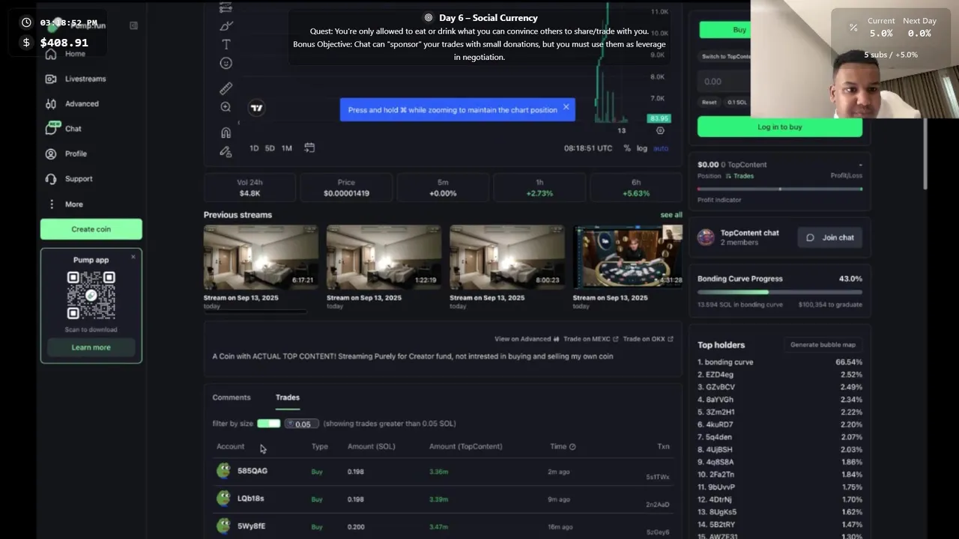Click the Time column info icon
This screenshot has height=539, width=959.
click(572, 447)
